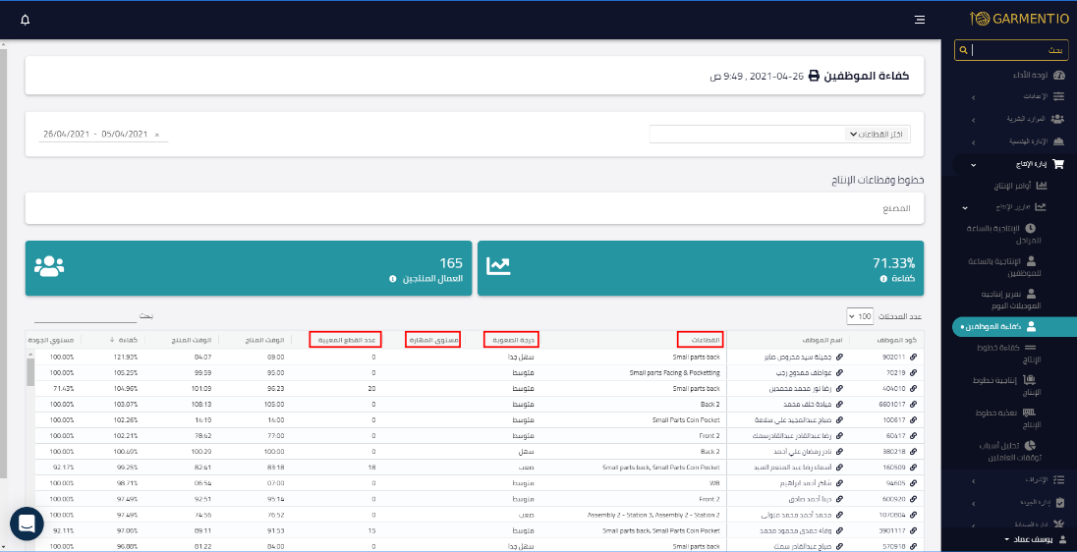Viewport: 1077px width, 552px height.
Task: Expand the الإدارة الهندسية sidebar menu
Action: point(1019,142)
